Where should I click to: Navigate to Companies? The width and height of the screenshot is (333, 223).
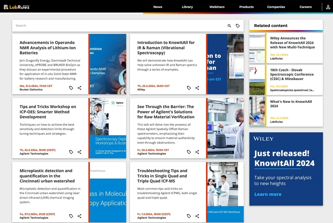(x=276, y=7)
